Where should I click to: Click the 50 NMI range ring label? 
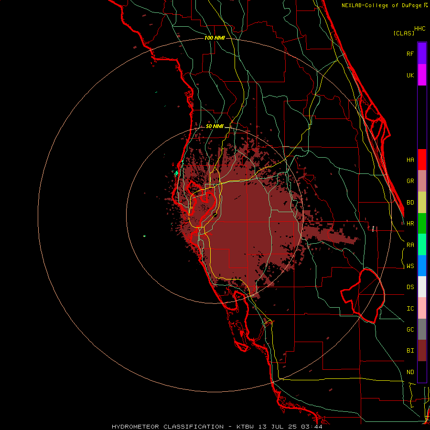(x=215, y=127)
